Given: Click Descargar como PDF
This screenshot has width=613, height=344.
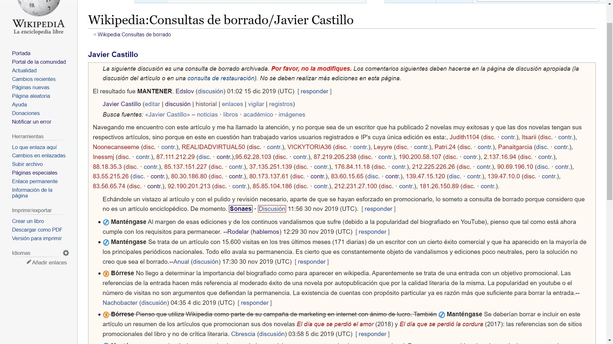Looking at the screenshot, I should [x=37, y=230].
